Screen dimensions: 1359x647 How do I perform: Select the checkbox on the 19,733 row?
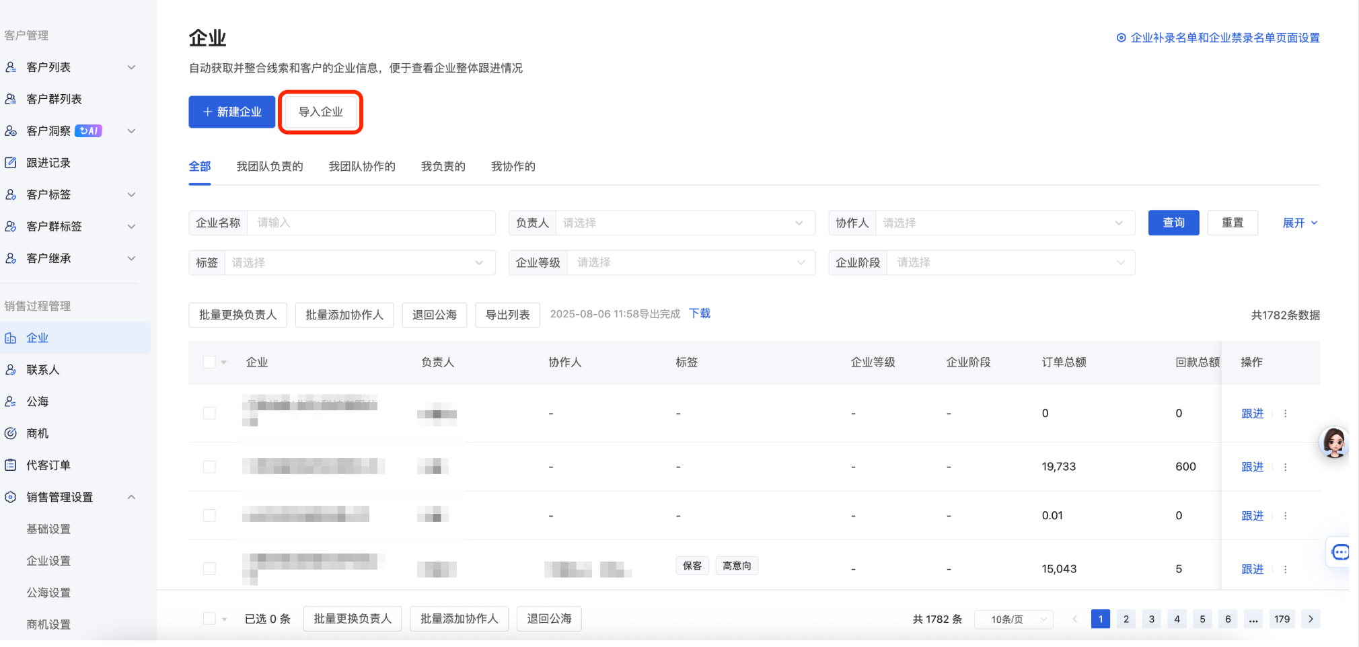coord(209,467)
